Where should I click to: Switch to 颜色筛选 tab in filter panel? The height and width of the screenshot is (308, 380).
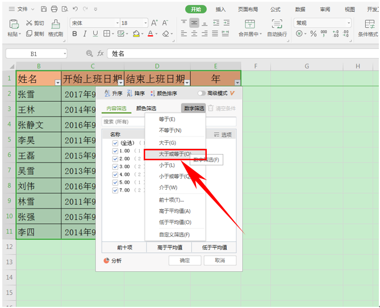click(x=146, y=109)
